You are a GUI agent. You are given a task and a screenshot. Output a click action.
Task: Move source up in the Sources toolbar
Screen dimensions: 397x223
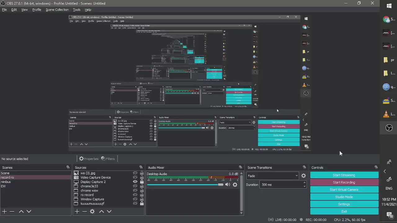101,211
